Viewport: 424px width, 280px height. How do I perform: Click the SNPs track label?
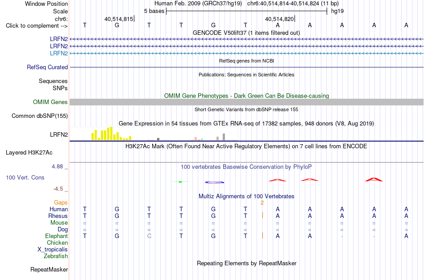pos(60,88)
